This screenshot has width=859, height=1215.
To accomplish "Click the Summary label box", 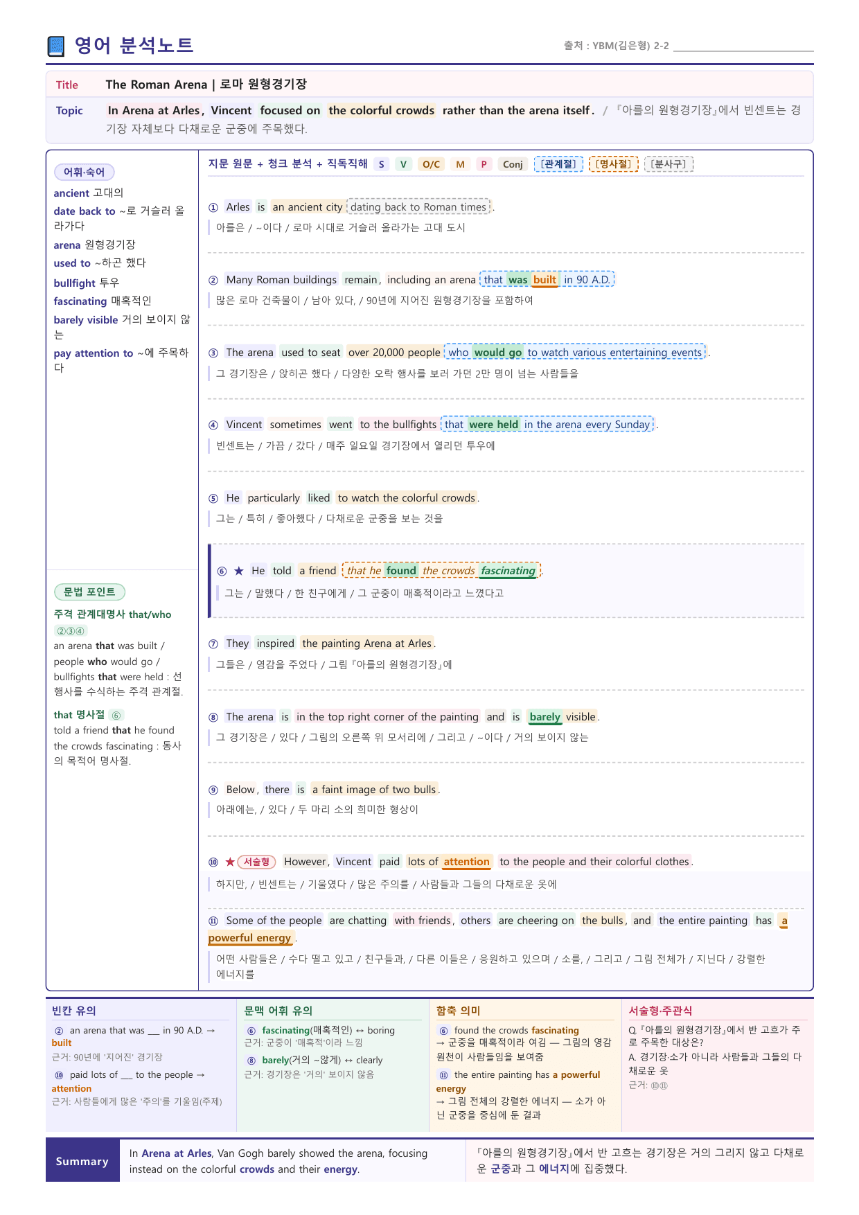I will coord(82,1161).
